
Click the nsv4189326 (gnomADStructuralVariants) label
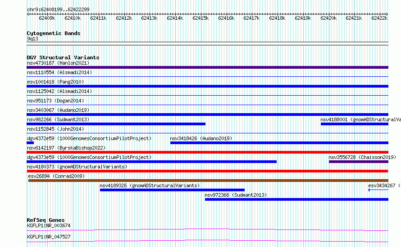(150, 185)
